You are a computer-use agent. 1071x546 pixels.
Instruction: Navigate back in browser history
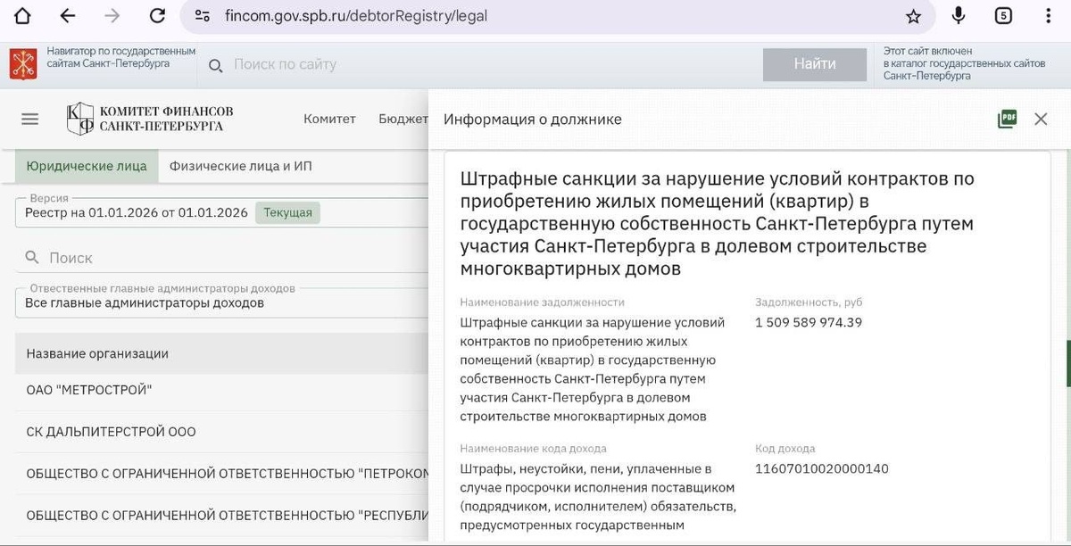[x=67, y=16]
